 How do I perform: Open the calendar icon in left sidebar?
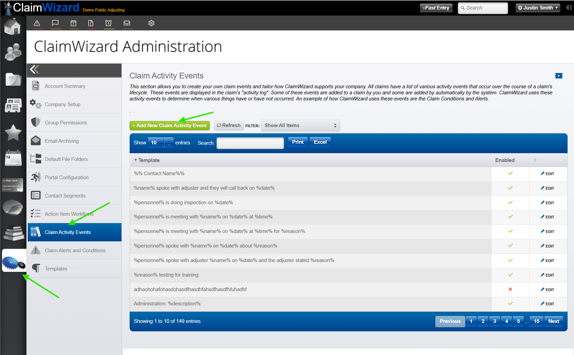13,158
